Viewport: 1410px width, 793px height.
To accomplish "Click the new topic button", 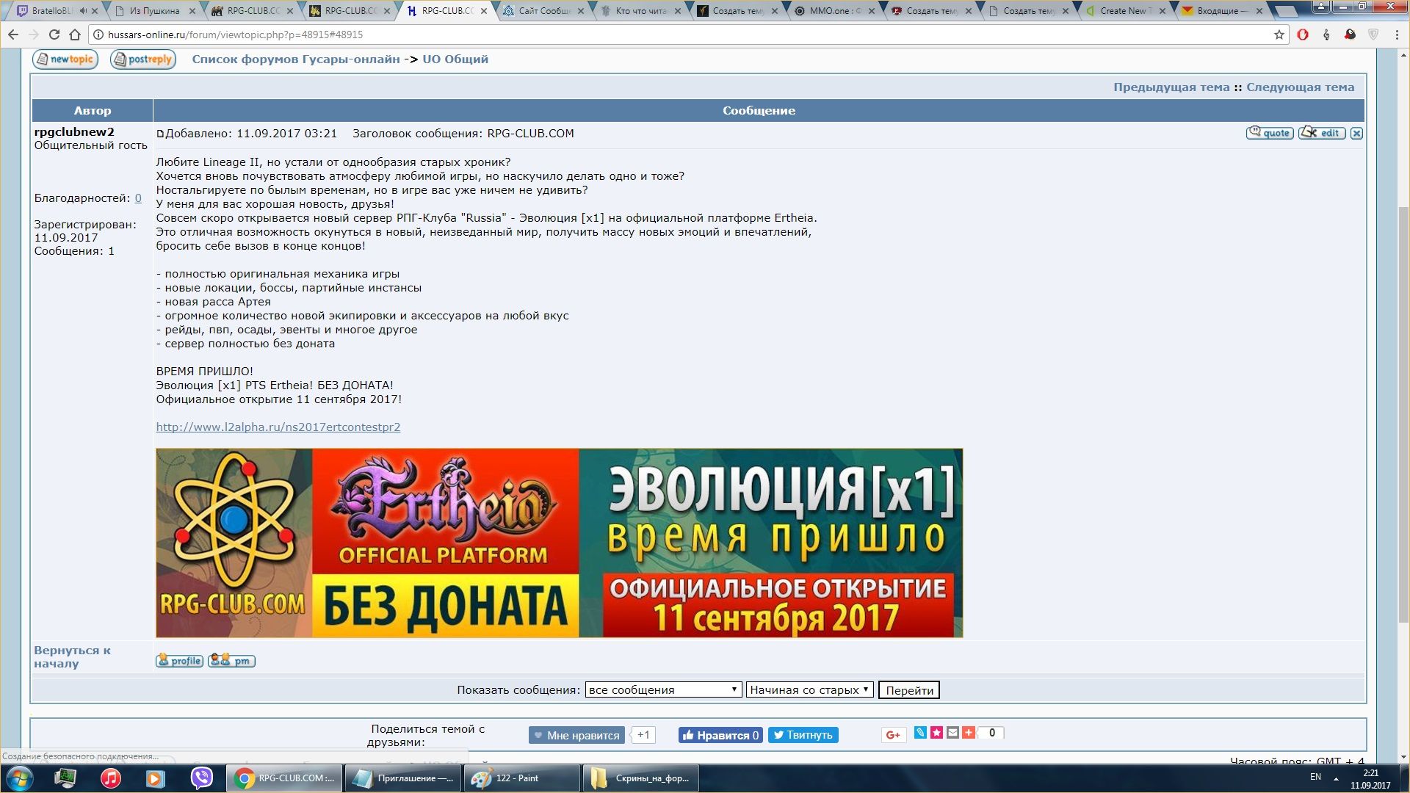I will click(65, 59).
